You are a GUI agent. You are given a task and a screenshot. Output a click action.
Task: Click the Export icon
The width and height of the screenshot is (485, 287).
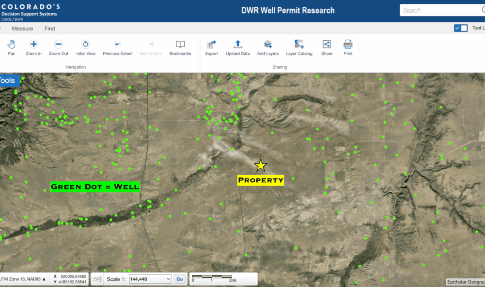click(212, 45)
